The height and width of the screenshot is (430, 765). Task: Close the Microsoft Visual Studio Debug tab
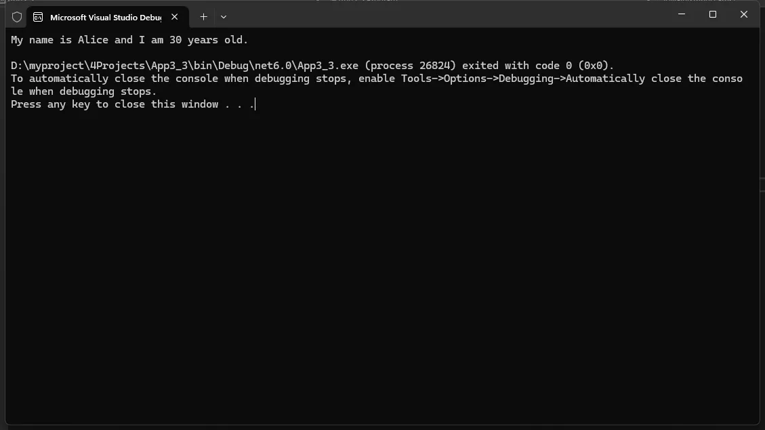coord(174,17)
